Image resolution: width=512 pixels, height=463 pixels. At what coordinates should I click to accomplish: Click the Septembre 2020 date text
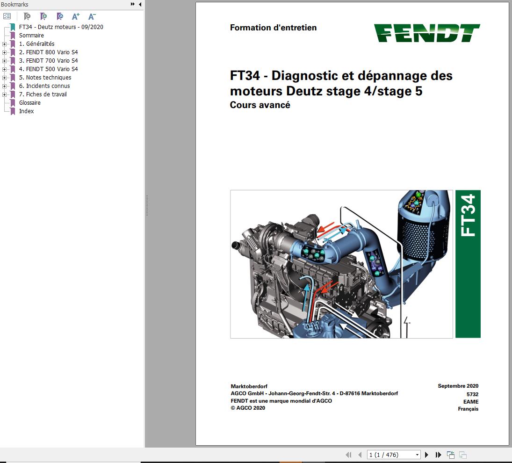point(458,386)
